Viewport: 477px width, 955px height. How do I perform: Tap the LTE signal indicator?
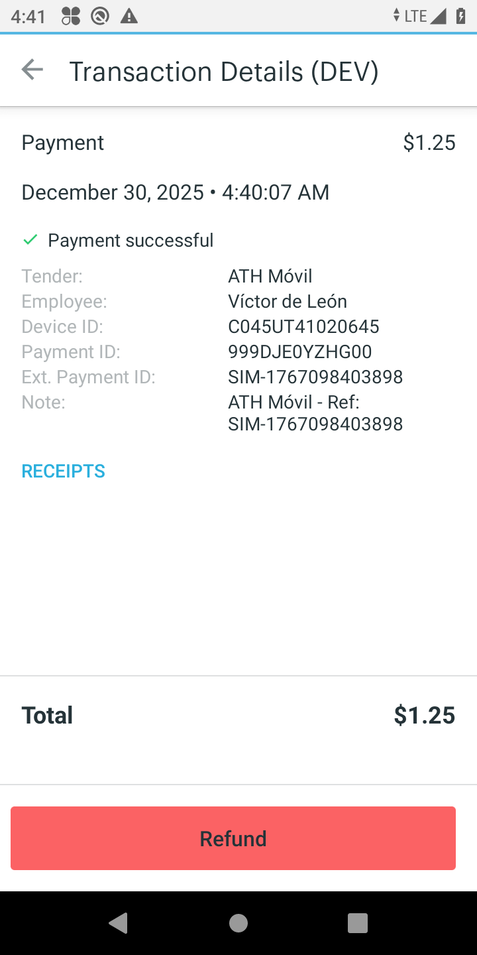tap(416, 16)
